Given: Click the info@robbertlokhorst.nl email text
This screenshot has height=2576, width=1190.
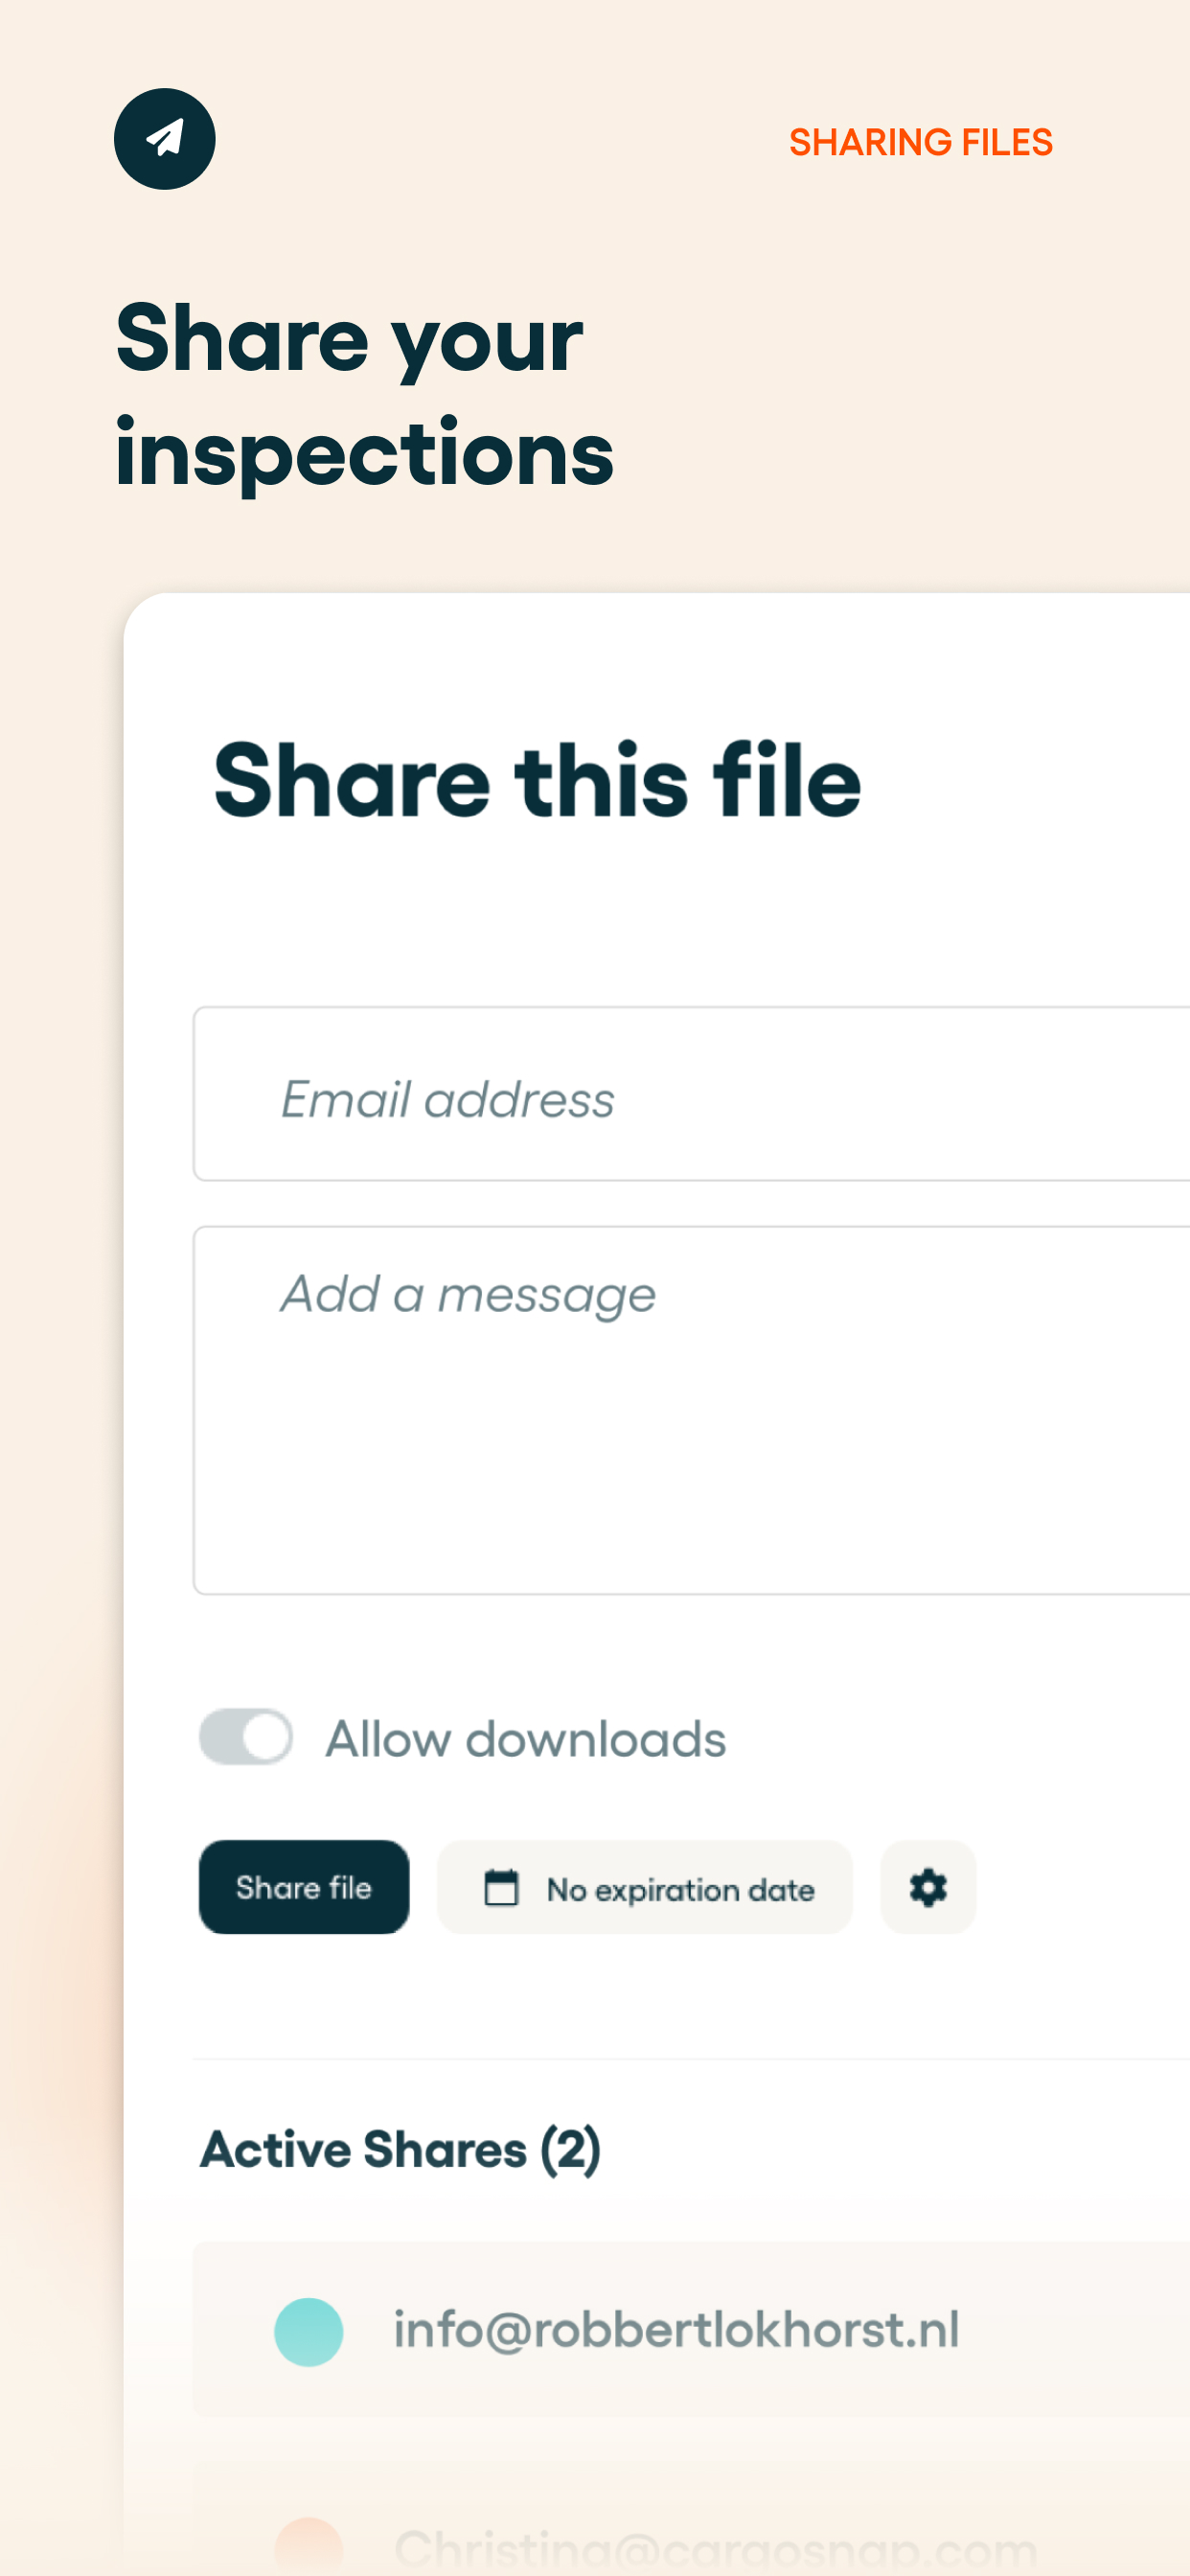Looking at the screenshot, I should (x=676, y=2330).
